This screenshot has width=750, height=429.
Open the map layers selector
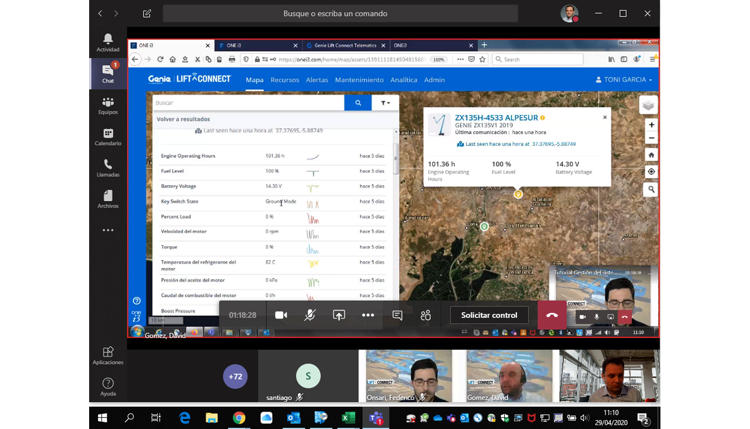click(x=648, y=105)
